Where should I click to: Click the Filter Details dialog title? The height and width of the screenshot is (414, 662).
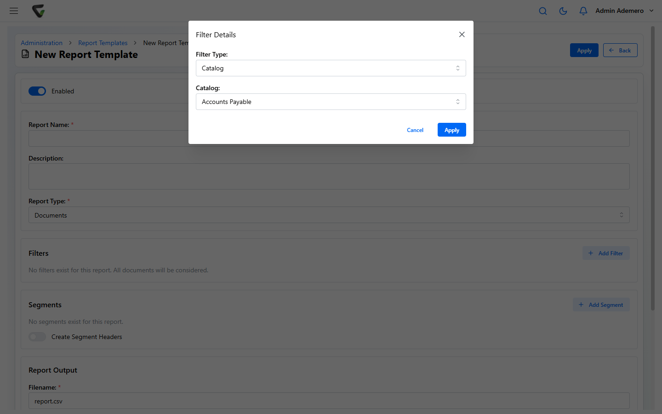(x=216, y=34)
